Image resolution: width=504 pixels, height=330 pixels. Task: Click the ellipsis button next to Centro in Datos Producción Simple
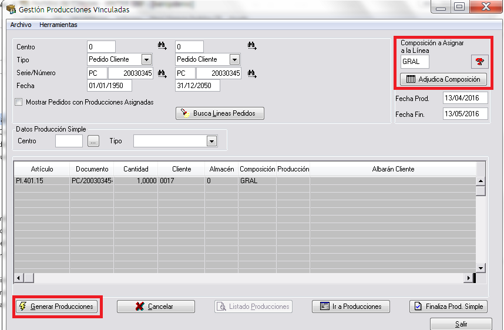coord(93,141)
